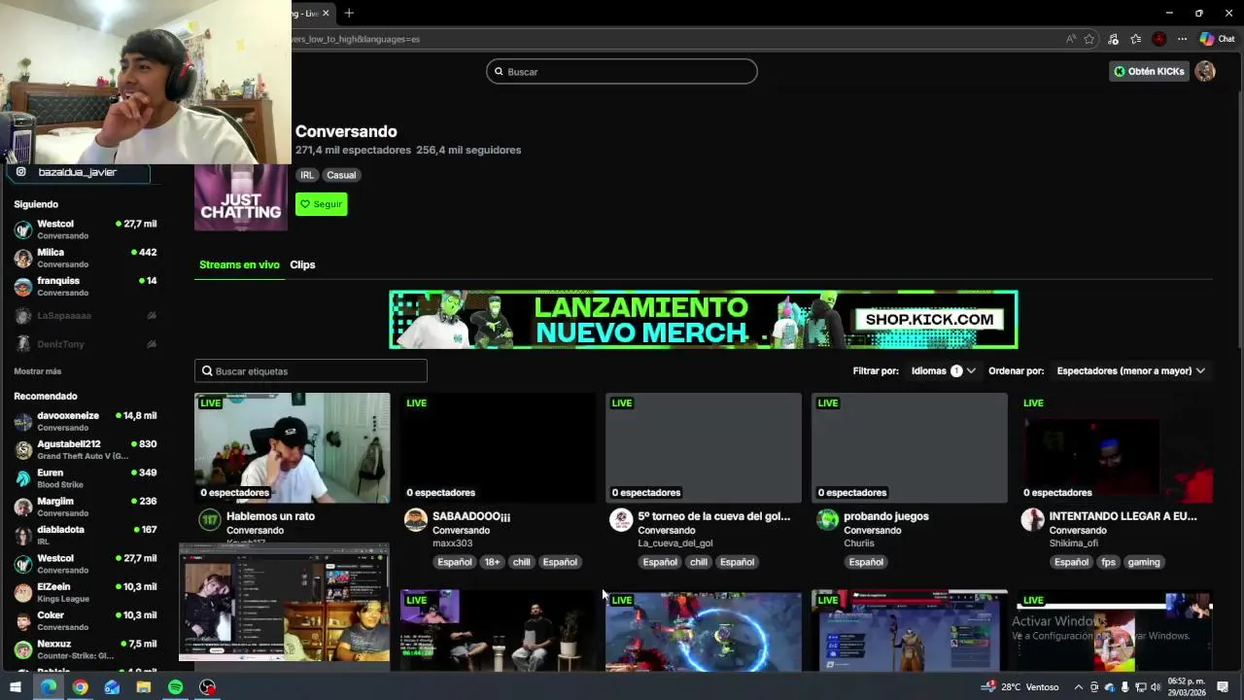The width and height of the screenshot is (1244, 700).
Task: Click the Buscar search field
Action: [622, 71]
